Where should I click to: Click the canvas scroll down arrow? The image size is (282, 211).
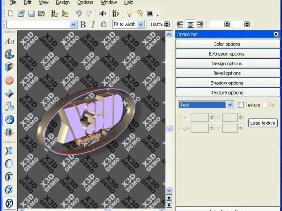(x=169, y=190)
